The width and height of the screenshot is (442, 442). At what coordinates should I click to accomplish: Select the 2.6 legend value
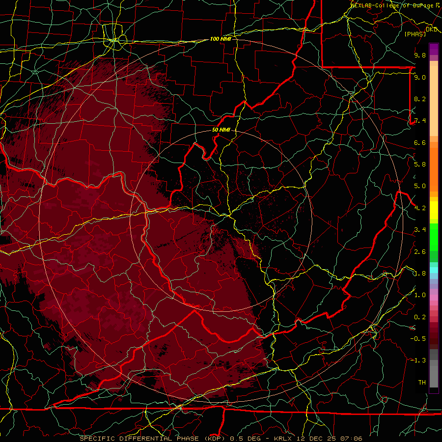[420, 252]
